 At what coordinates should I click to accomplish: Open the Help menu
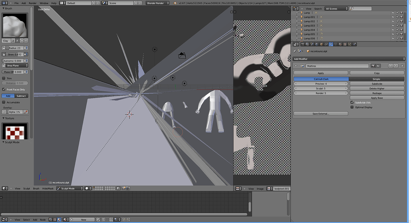(54, 3)
